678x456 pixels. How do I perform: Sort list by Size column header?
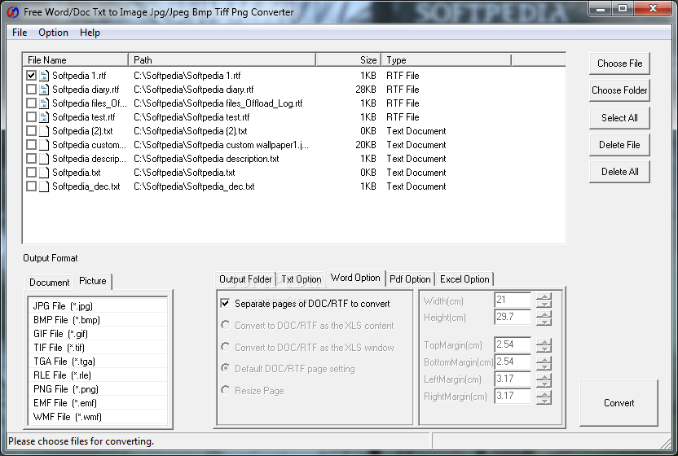pyautogui.click(x=349, y=60)
